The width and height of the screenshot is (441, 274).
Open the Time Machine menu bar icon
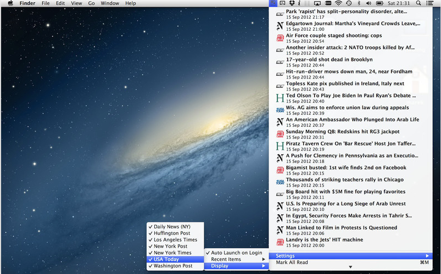pos(349,3)
